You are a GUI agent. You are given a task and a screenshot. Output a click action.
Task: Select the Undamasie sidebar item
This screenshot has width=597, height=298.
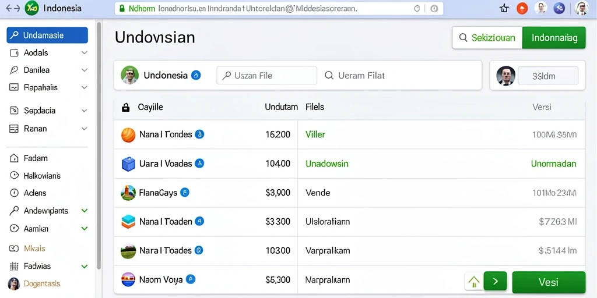coord(47,36)
